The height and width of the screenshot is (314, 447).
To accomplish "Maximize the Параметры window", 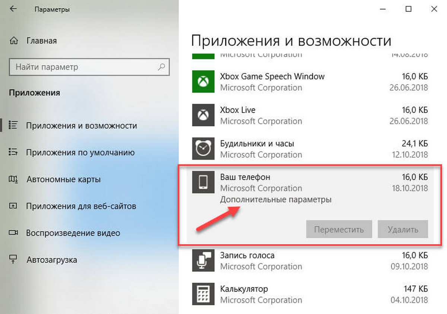I will point(409,9).
